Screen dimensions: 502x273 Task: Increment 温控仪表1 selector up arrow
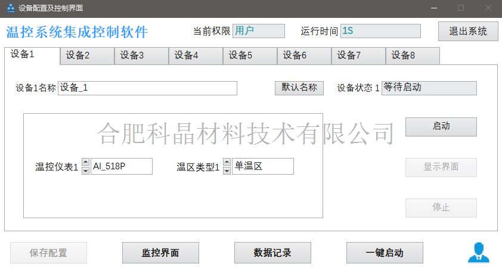[x=85, y=162]
